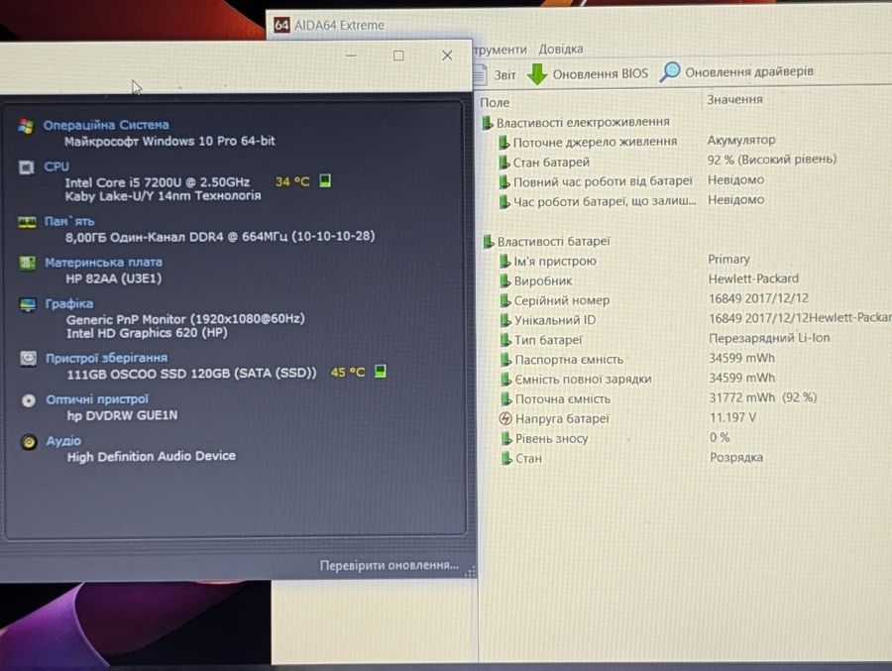Close the summary panel window
Viewport: 892px width, 671px height.
pos(447,56)
